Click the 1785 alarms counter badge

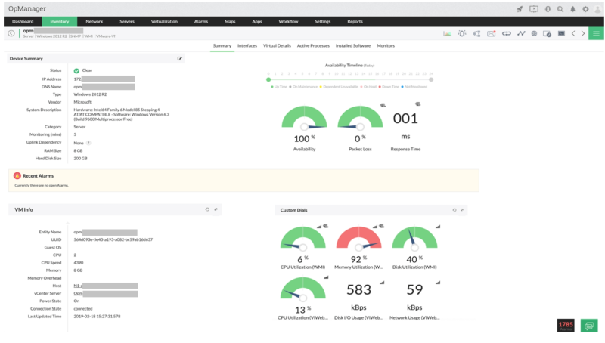pos(566,326)
